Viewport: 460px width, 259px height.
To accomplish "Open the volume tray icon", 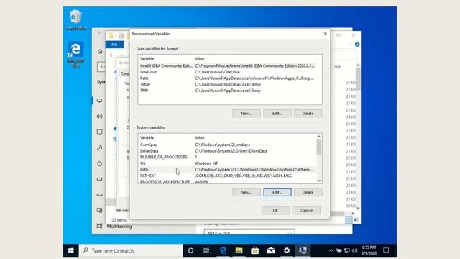I will click(x=354, y=250).
